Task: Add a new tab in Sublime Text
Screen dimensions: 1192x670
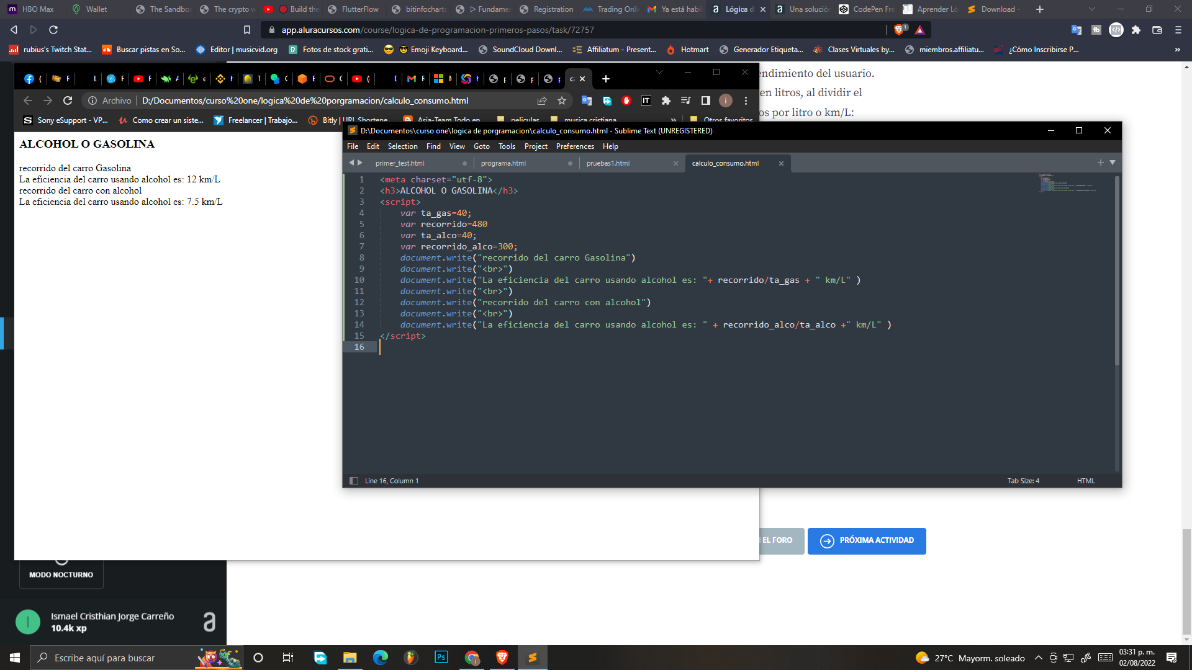Action: click(1100, 163)
